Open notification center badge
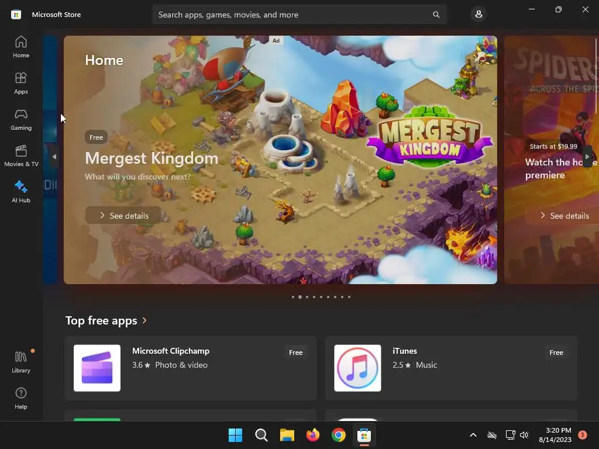Image resolution: width=599 pixels, height=449 pixels. coord(582,435)
